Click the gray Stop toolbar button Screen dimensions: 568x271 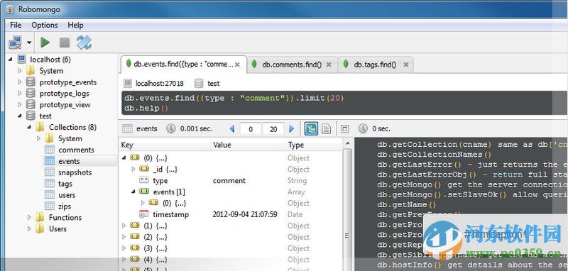coord(65,43)
